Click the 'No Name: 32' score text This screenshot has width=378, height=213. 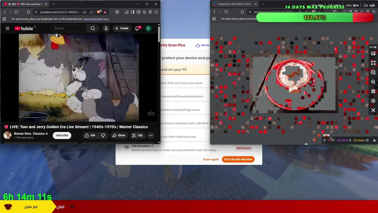click(x=361, y=141)
